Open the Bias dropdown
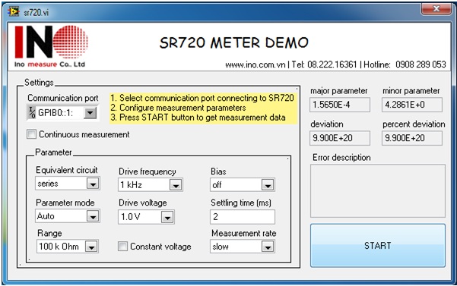This screenshot has width=457, height=286. [x=268, y=185]
